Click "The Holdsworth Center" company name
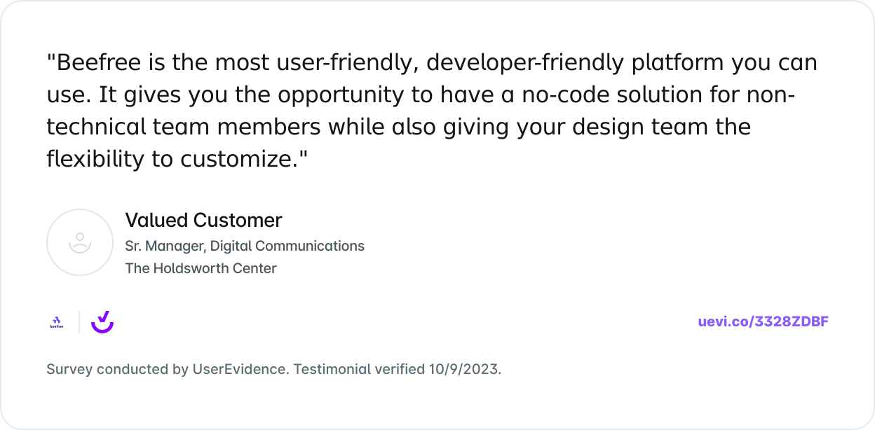The width and height of the screenshot is (875, 430). (x=201, y=268)
